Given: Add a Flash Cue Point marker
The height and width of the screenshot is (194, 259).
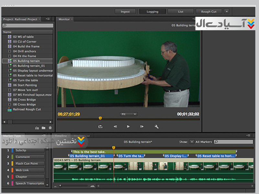Looking at the screenshot, I should coord(29,164).
